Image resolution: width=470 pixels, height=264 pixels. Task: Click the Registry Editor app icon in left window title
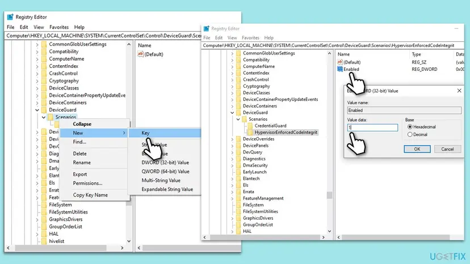10,17
